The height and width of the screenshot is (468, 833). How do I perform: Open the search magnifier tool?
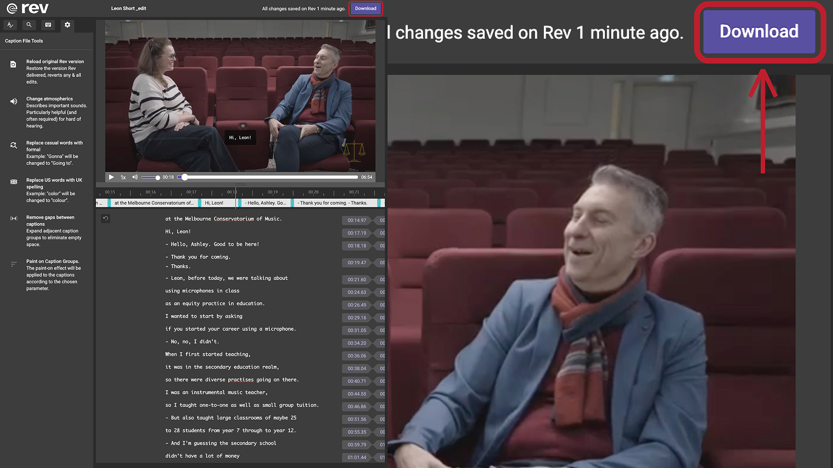(29, 25)
